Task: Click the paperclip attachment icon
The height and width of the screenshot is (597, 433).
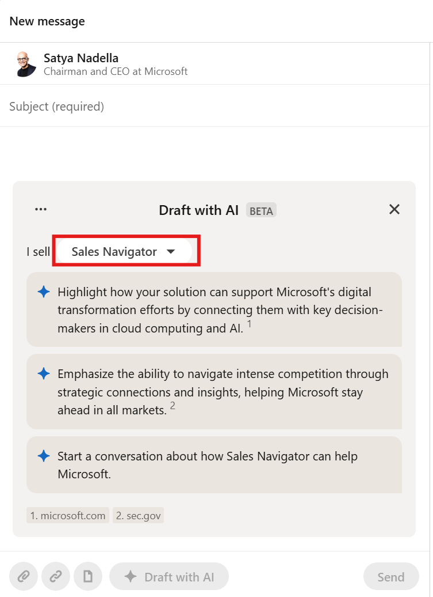Action: 24,576
